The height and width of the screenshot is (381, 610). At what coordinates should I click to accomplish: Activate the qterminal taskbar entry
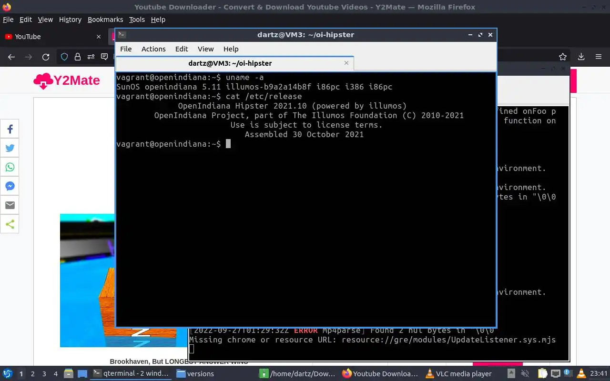click(x=130, y=373)
